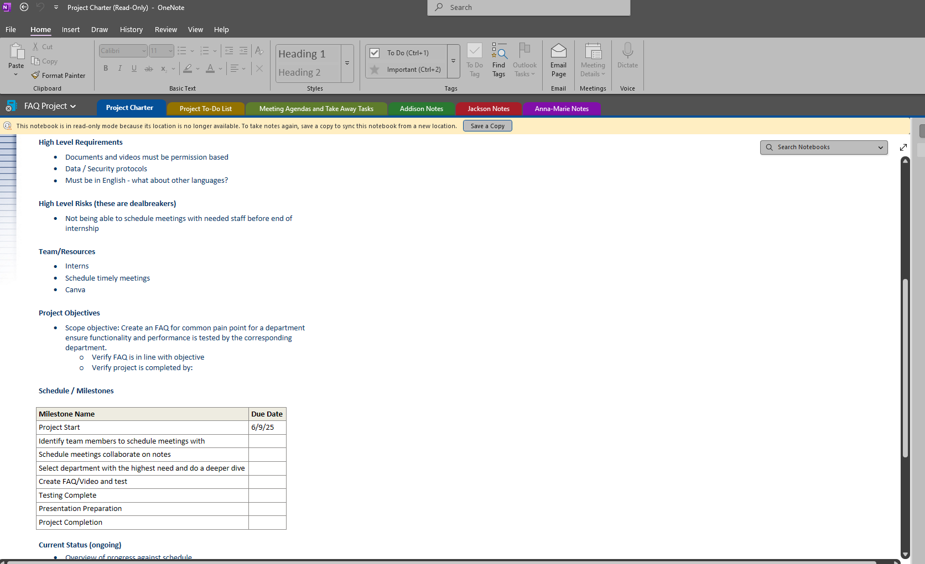Click the Delete X icon in Basic Text
The image size is (925, 564).
[x=259, y=68]
